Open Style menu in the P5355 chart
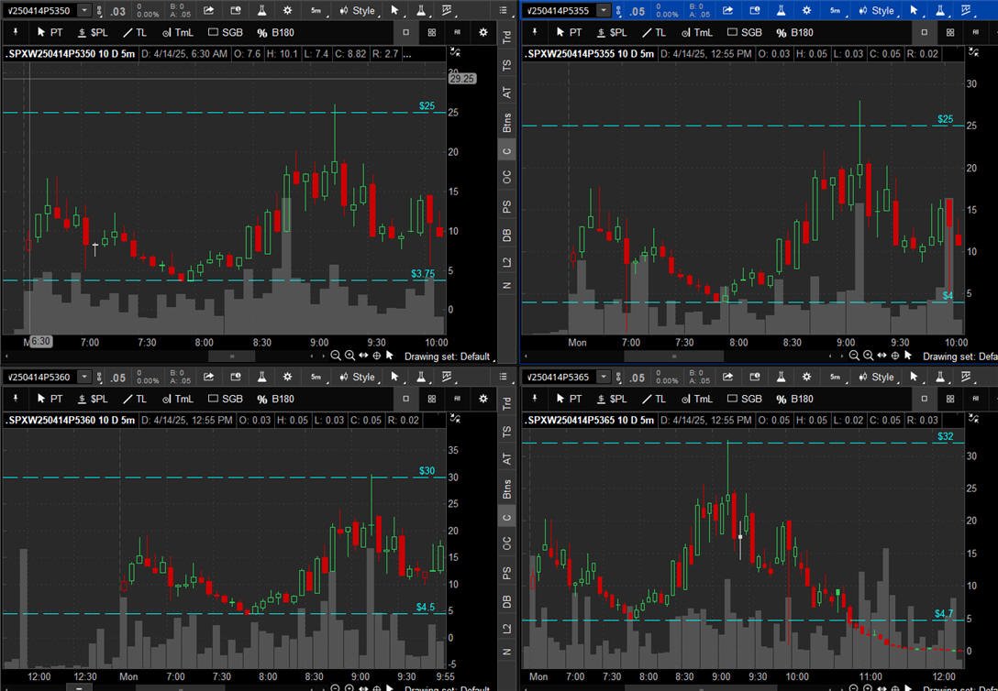 (877, 11)
